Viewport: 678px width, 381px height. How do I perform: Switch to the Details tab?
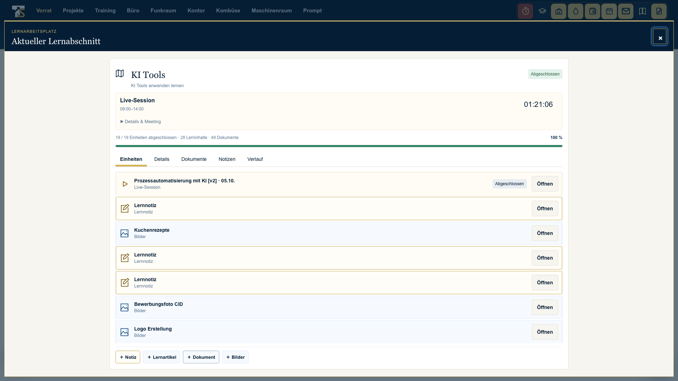(x=162, y=159)
